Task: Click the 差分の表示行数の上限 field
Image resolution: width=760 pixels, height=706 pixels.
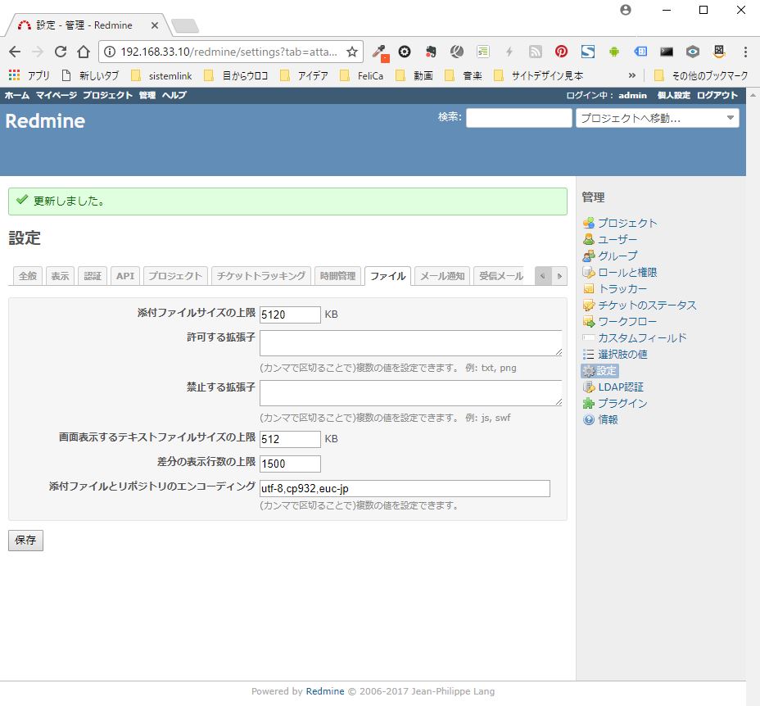Action: [290, 464]
